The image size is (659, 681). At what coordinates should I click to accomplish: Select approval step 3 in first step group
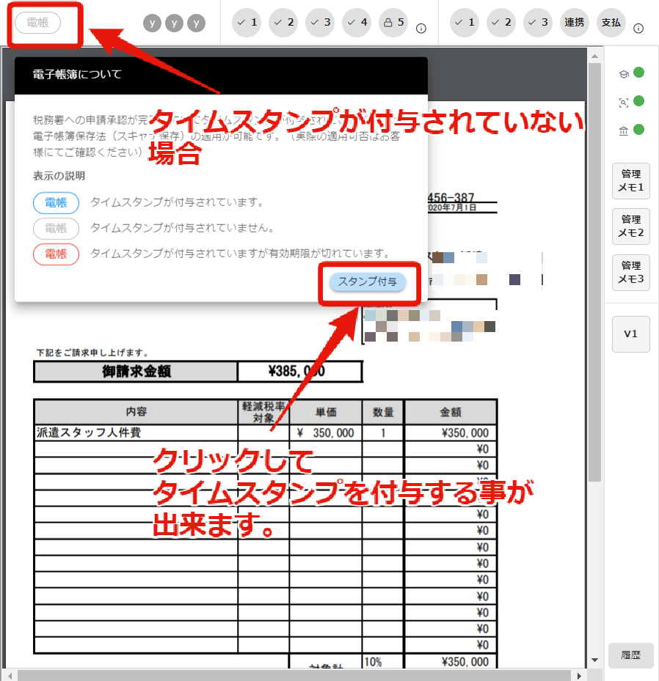pos(320,23)
